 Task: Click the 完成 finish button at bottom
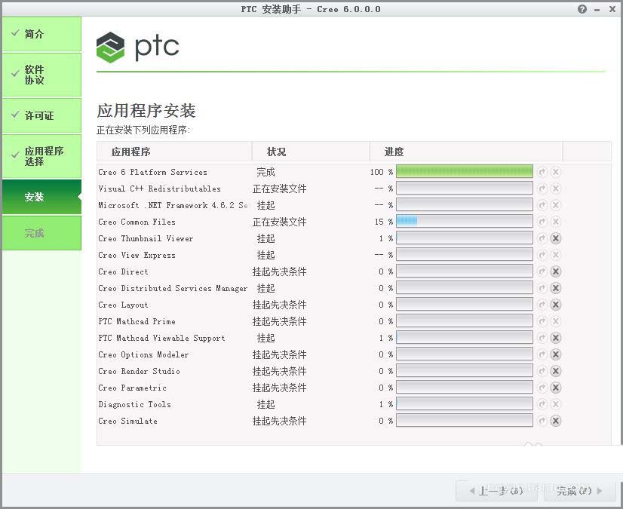tap(579, 491)
